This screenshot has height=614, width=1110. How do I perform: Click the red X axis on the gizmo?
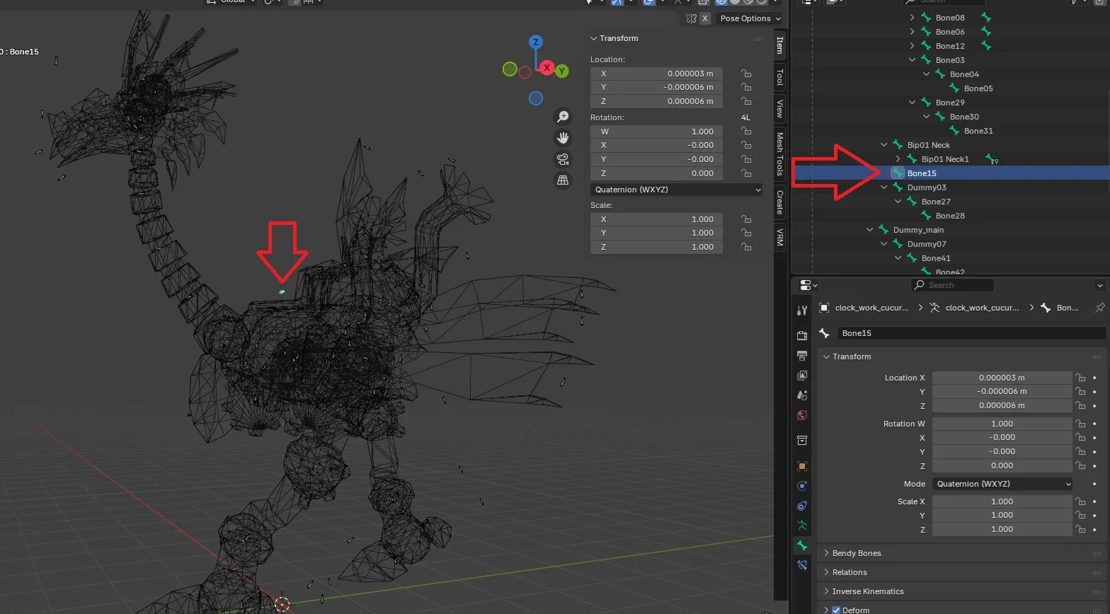coord(547,68)
